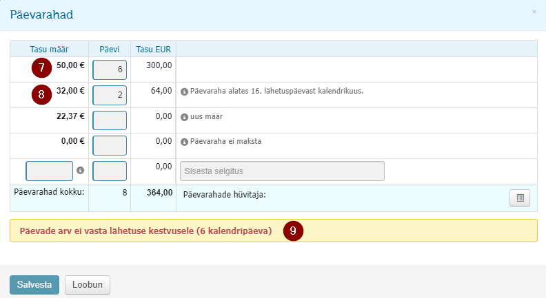Click the 'Tasu määr' column header

[49, 50]
